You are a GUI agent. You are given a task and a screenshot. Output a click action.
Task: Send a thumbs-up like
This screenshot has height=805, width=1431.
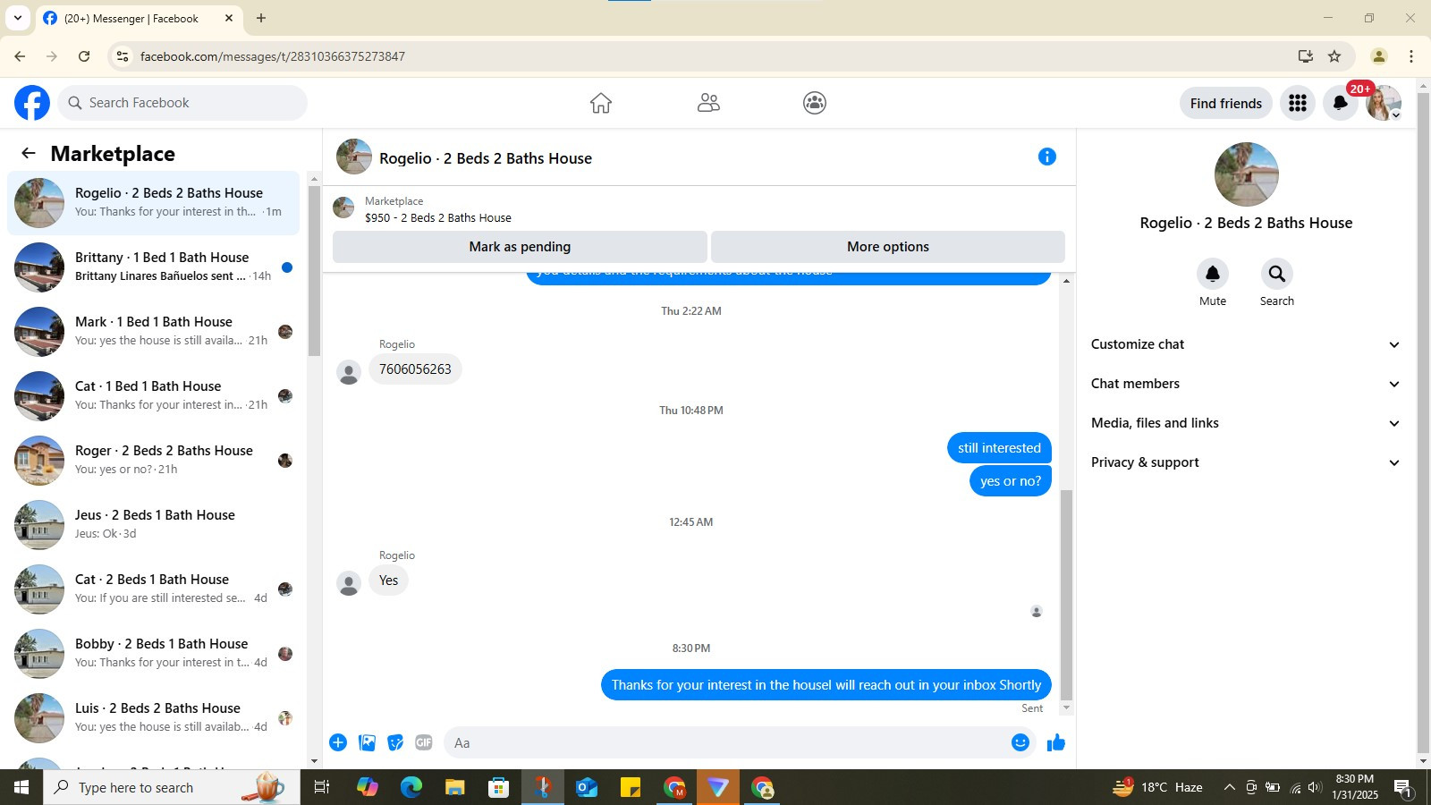coord(1056,742)
